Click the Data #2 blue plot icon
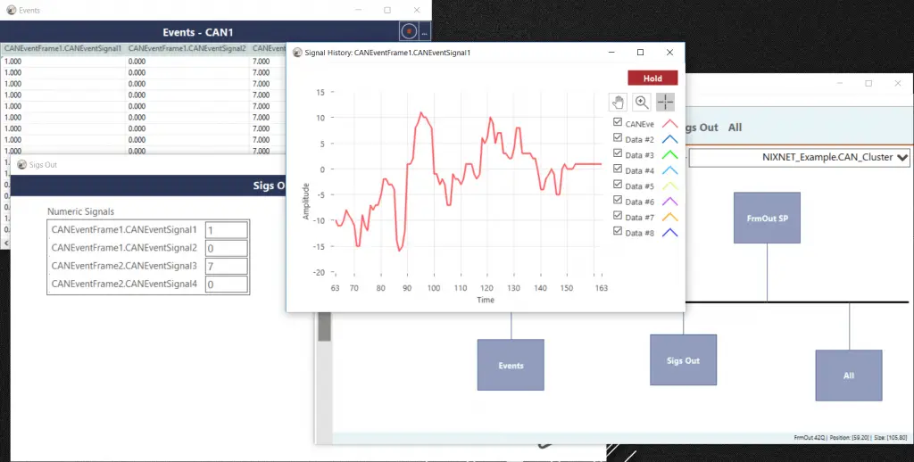914x462 pixels. (x=669, y=140)
